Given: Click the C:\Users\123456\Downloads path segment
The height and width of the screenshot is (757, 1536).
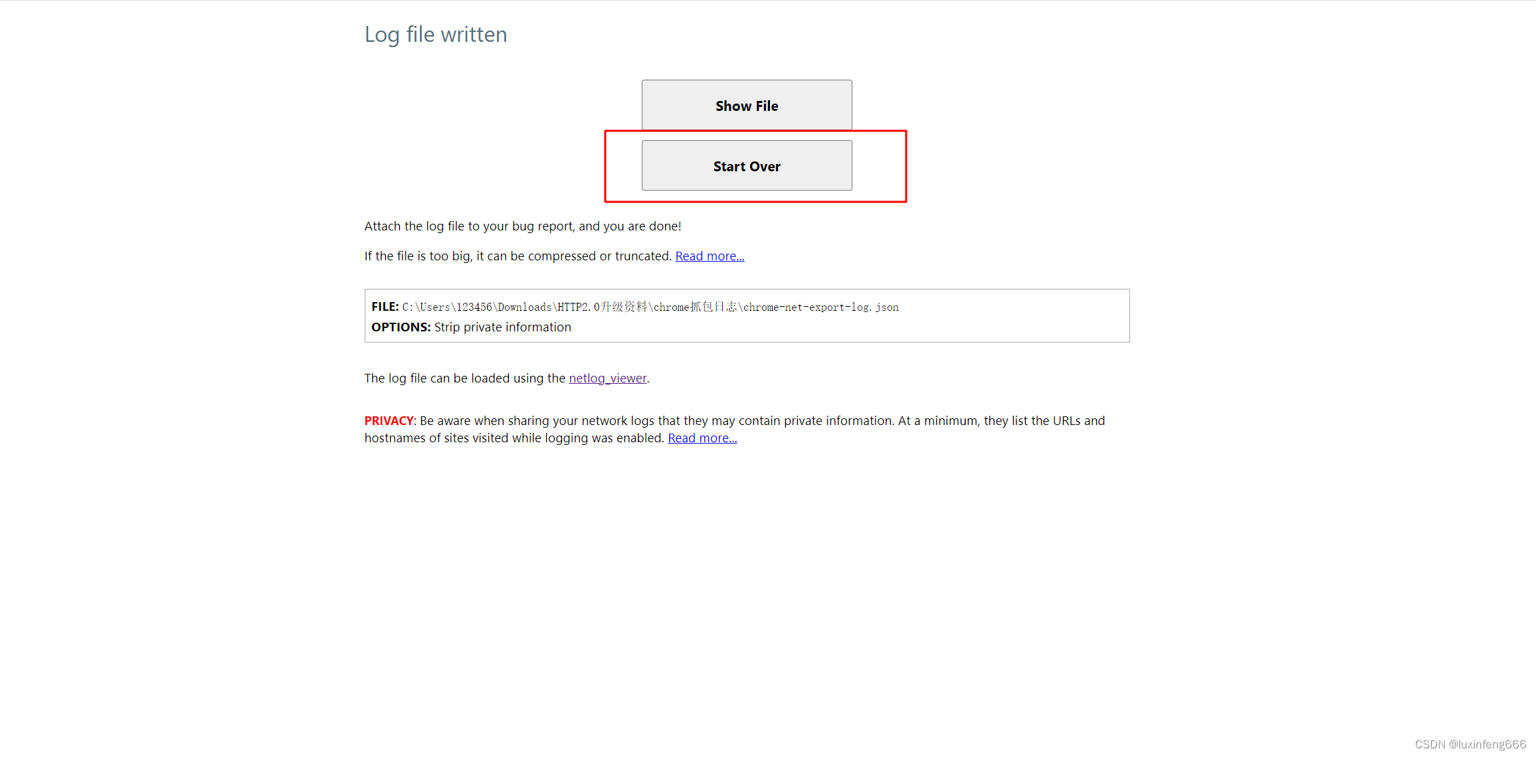Looking at the screenshot, I should [476, 307].
